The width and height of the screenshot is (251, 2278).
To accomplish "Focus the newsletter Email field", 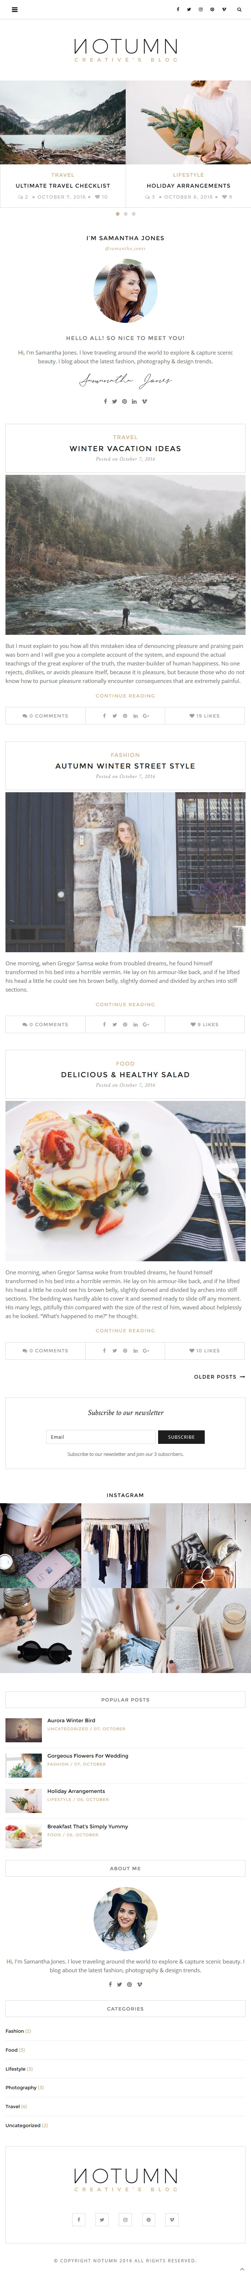I will pyautogui.click(x=101, y=1437).
